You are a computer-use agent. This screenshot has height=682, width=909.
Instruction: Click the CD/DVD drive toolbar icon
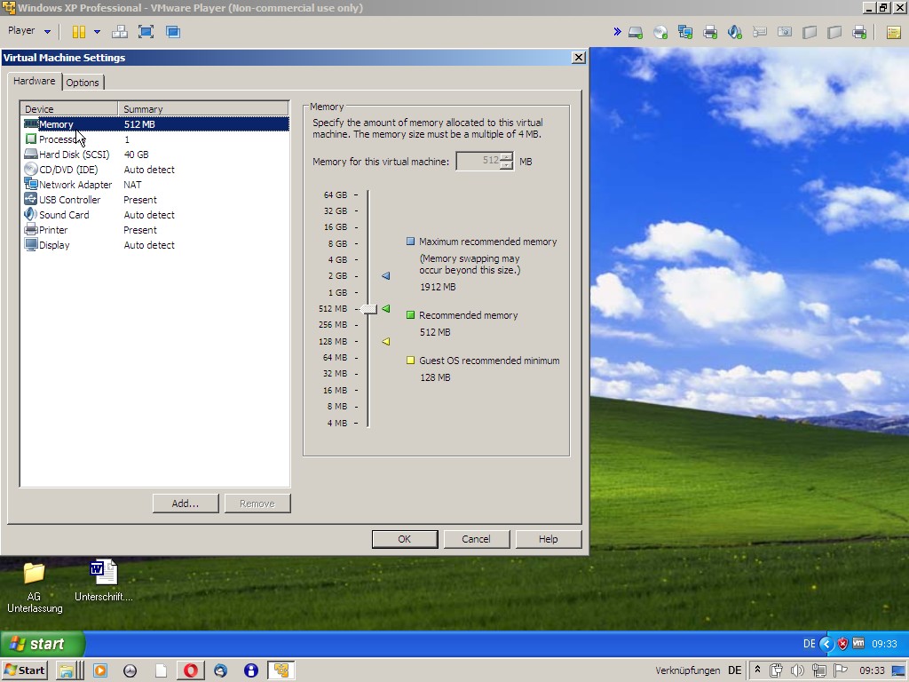click(660, 32)
